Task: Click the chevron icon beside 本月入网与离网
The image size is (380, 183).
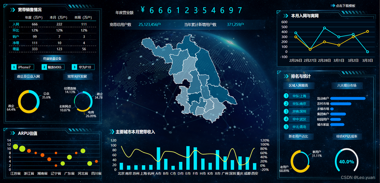Action: click(x=286, y=15)
